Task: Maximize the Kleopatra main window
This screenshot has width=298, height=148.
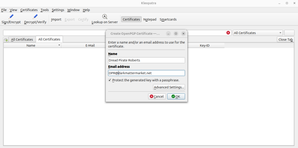Action: (x=287, y=3)
